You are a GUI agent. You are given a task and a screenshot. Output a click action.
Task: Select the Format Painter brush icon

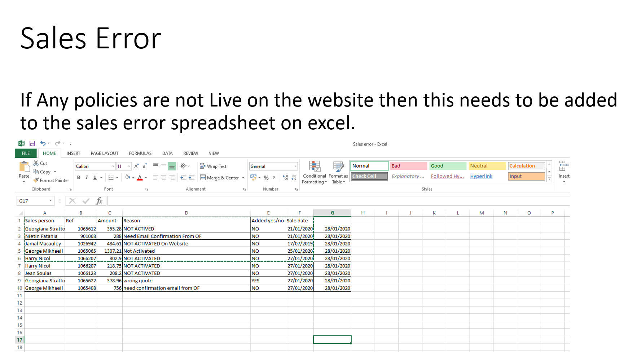[x=36, y=180]
